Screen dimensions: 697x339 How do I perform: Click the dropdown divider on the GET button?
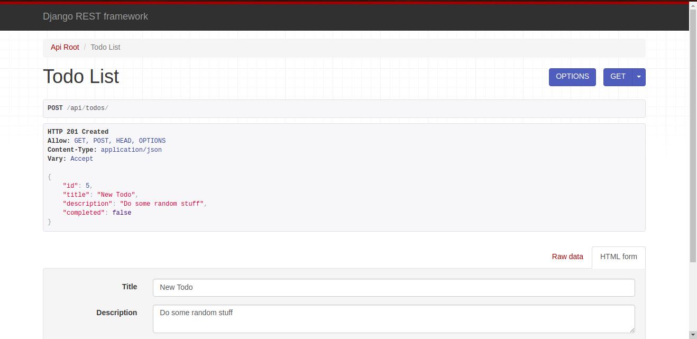pos(632,77)
